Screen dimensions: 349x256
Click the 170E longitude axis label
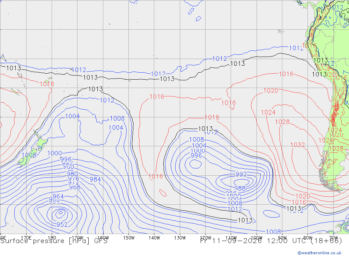coord(26,238)
